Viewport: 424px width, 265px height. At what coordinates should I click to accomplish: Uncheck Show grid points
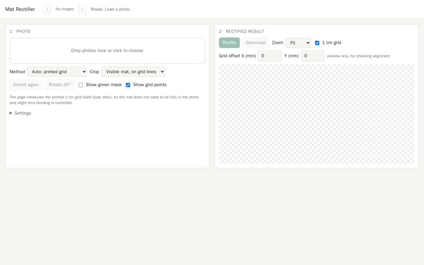pyautogui.click(x=128, y=85)
